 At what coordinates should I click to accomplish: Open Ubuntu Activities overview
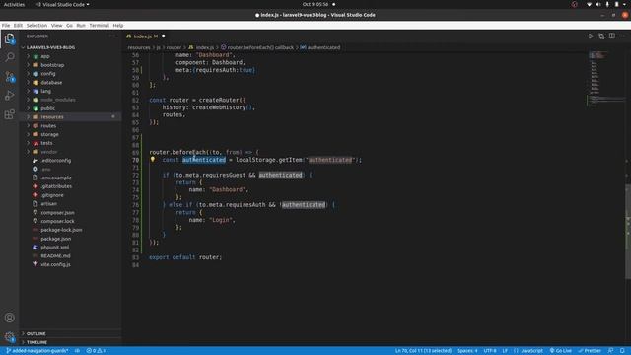click(x=14, y=4)
